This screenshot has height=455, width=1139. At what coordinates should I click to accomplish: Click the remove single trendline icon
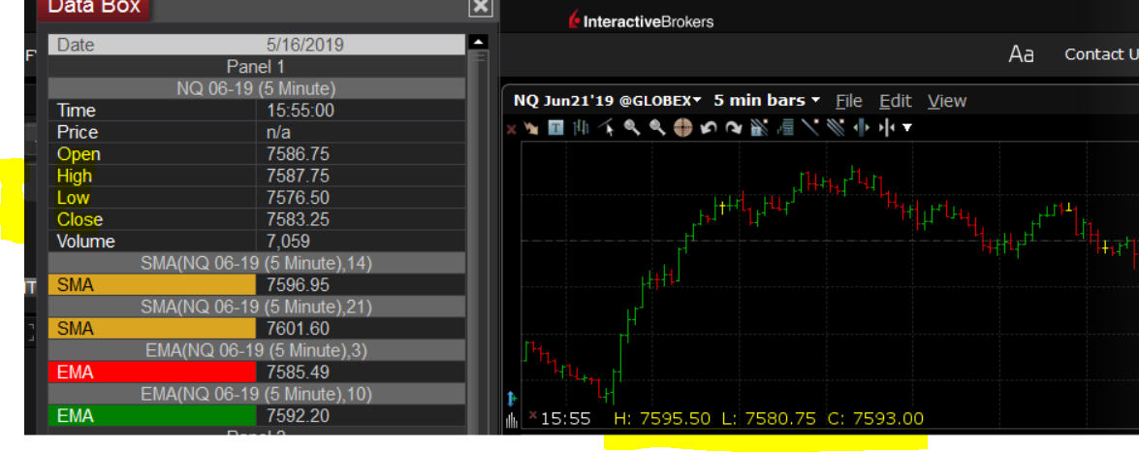click(x=810, y=128)
